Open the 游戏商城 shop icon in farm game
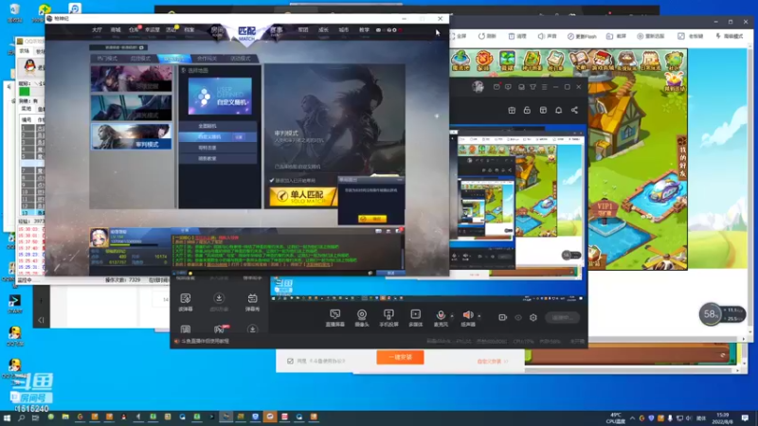The image size is (758, 426). (603, 61)
